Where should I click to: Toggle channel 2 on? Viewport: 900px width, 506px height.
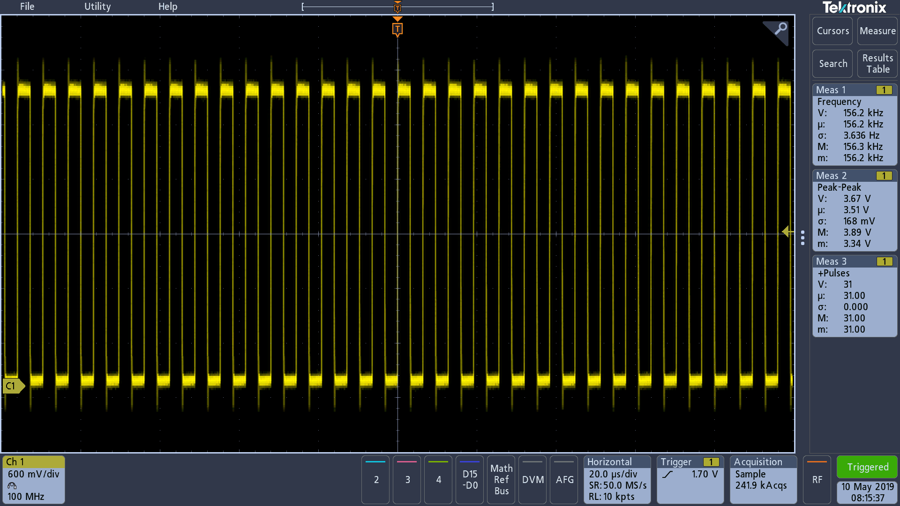tap(376, 479)
